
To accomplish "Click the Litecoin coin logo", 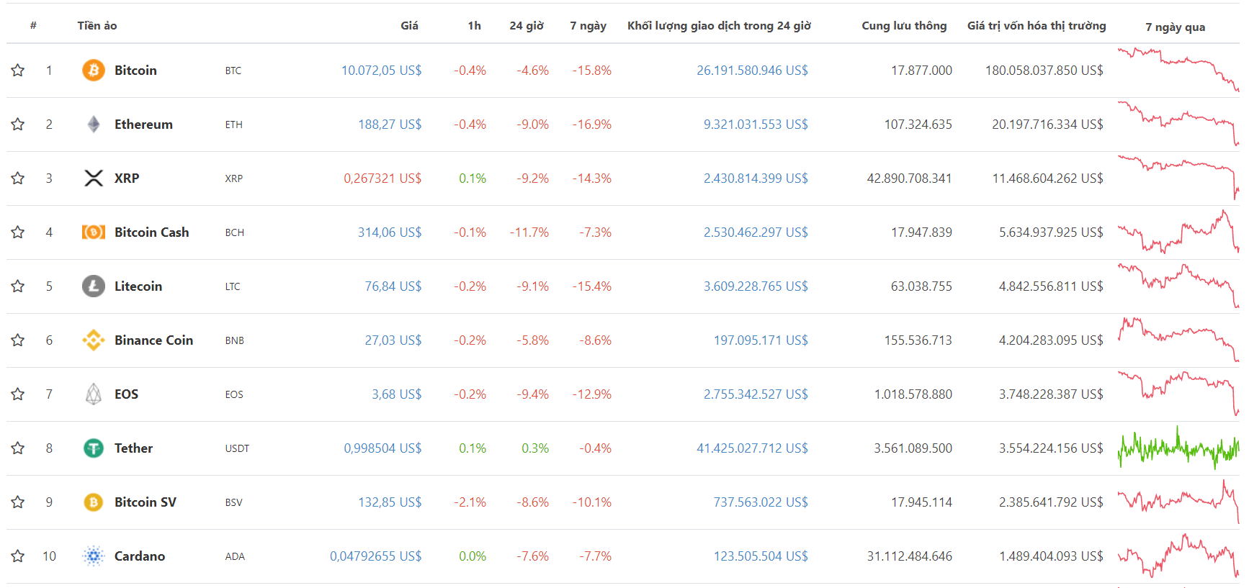I will 94,286.
